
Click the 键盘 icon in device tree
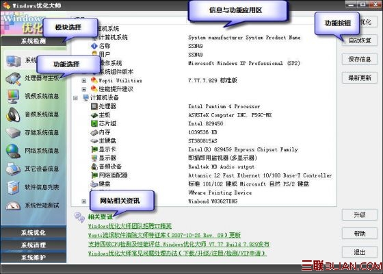[x=94, y=184]
